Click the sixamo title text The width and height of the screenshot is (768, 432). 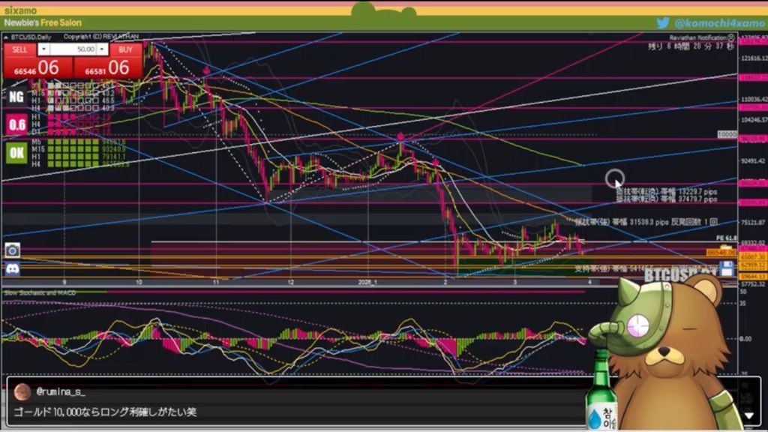[20, 10]
